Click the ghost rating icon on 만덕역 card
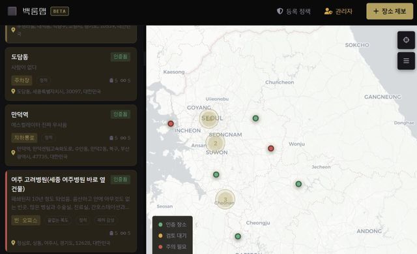The height and width of the screenshot is (254, 417). coord(111,138)
